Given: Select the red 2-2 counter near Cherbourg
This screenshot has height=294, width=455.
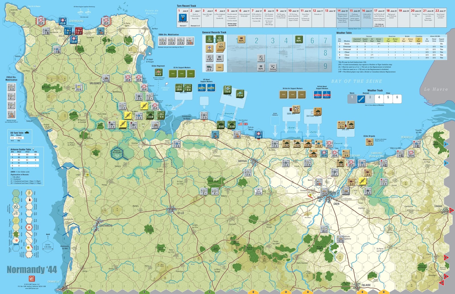Looking at the screenshot, I should click(x=79, y=31).
